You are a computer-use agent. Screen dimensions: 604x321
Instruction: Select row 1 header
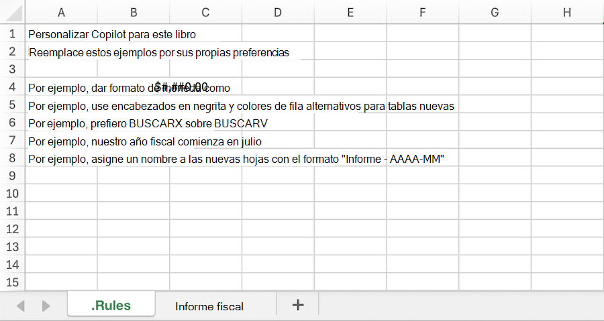click(x=12, y=34)
